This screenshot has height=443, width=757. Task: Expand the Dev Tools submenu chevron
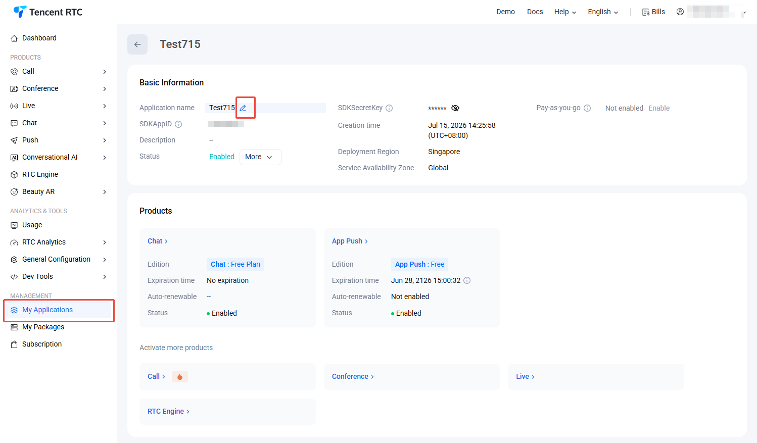click(105, 277)
